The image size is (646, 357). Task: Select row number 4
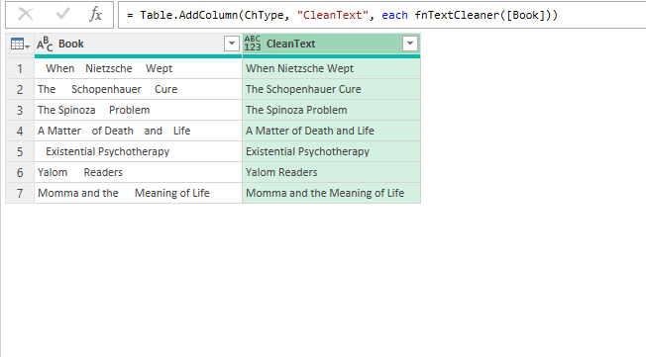20,131
